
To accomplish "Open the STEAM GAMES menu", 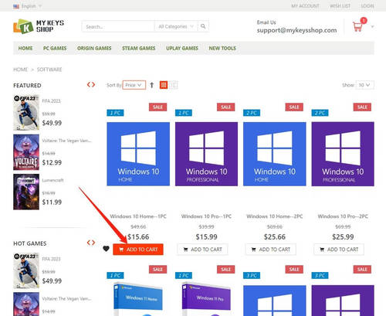I will [x=139, y=48].
